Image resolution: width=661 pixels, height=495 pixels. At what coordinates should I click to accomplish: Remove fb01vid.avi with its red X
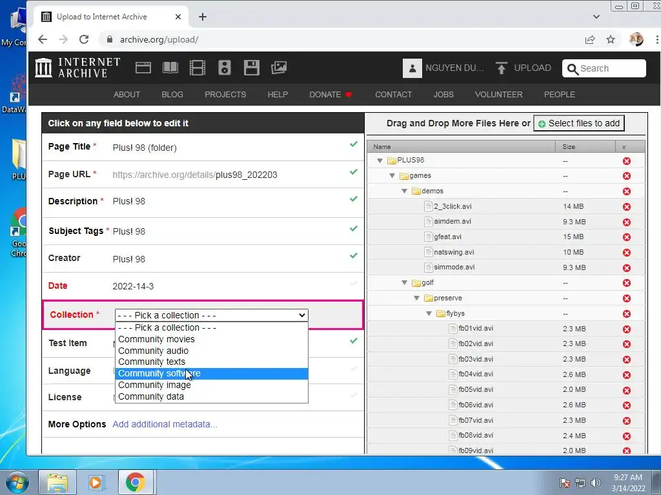pyautogui.click(x=627, y=329)
